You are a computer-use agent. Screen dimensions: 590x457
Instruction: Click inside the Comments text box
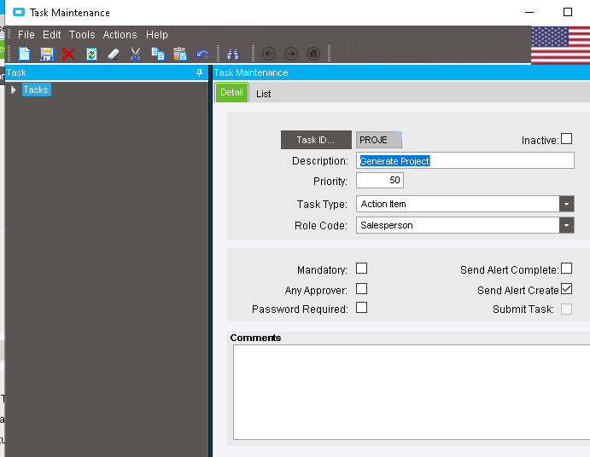(412, 392)
